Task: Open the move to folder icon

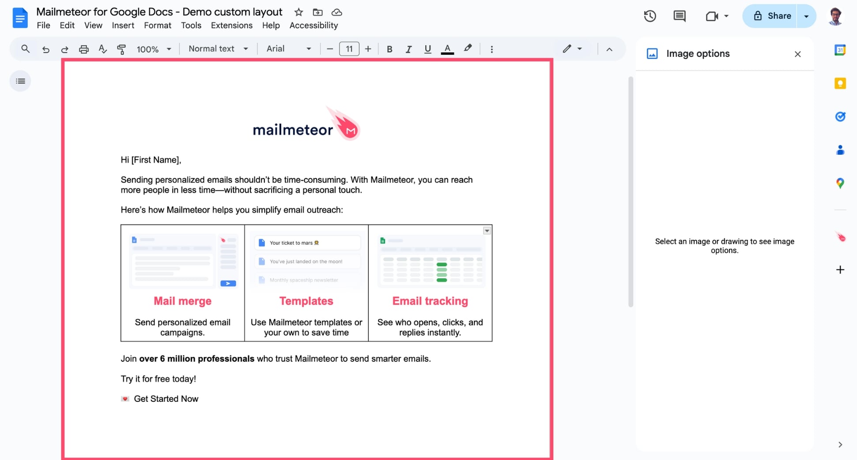Action: 317,12
